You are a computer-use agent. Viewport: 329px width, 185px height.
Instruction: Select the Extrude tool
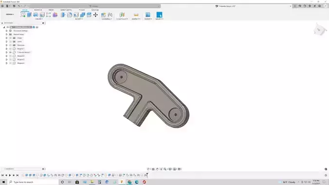29,15
